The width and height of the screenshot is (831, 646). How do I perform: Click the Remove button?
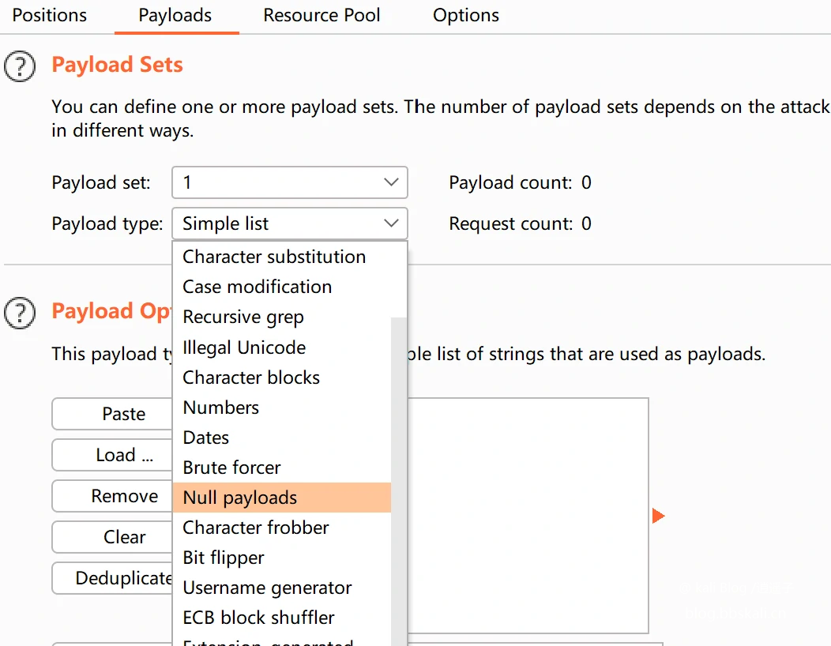point(113,496)
